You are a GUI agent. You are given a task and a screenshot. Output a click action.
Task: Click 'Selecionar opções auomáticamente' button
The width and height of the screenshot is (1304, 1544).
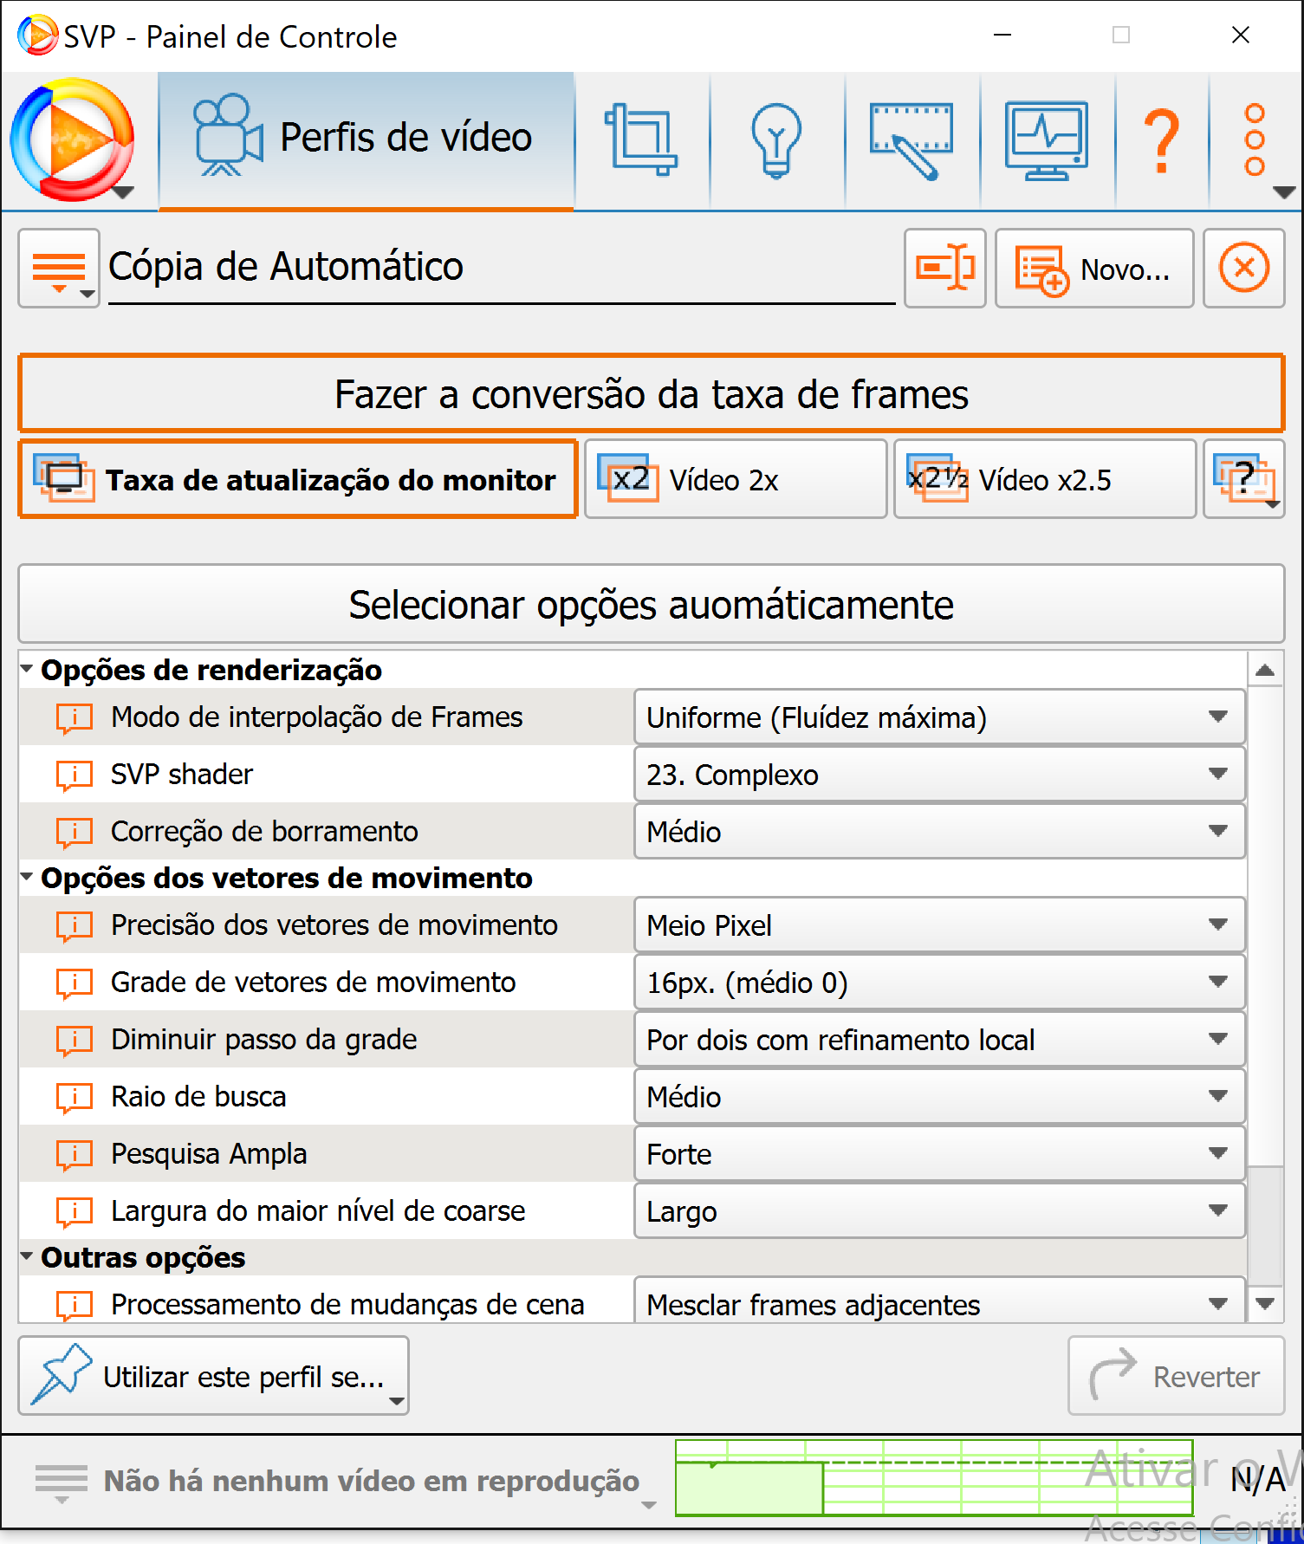tap(651, 605)
